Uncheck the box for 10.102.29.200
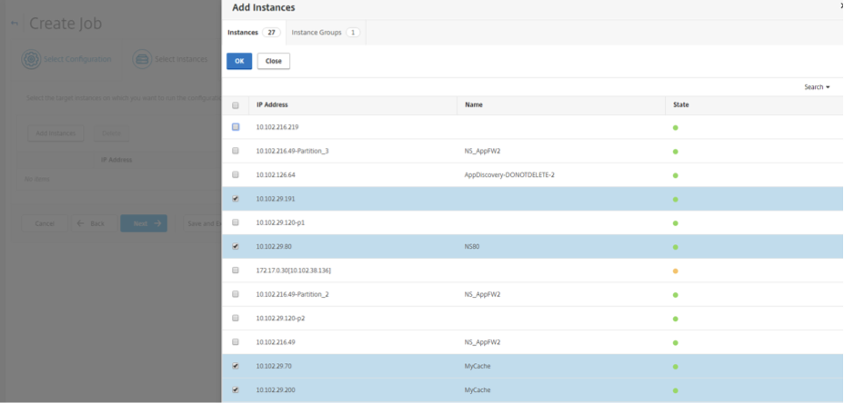Screen dimensions: 844x403 (x=236, y=389)
